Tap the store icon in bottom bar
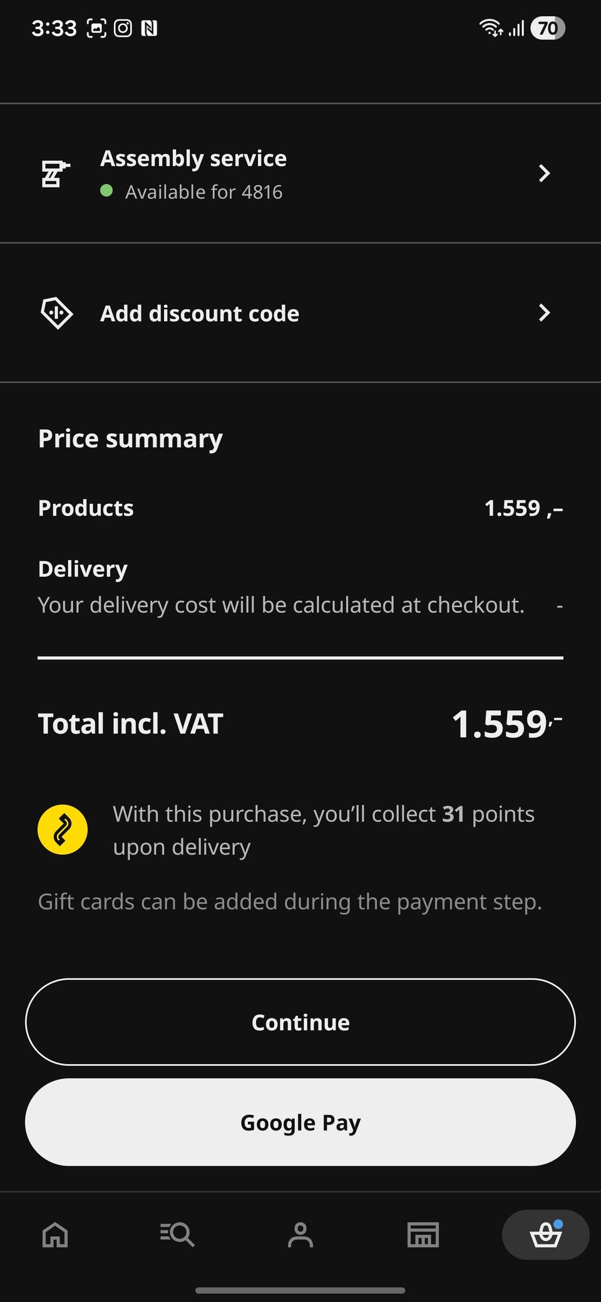Image resolution: width=601 pixels, height=1302 pixels. 423,1235
